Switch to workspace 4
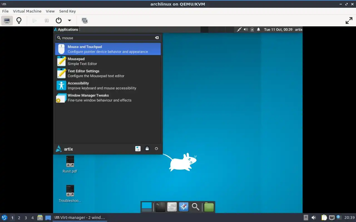The image size is (356, 222). [x=32, y=218]
